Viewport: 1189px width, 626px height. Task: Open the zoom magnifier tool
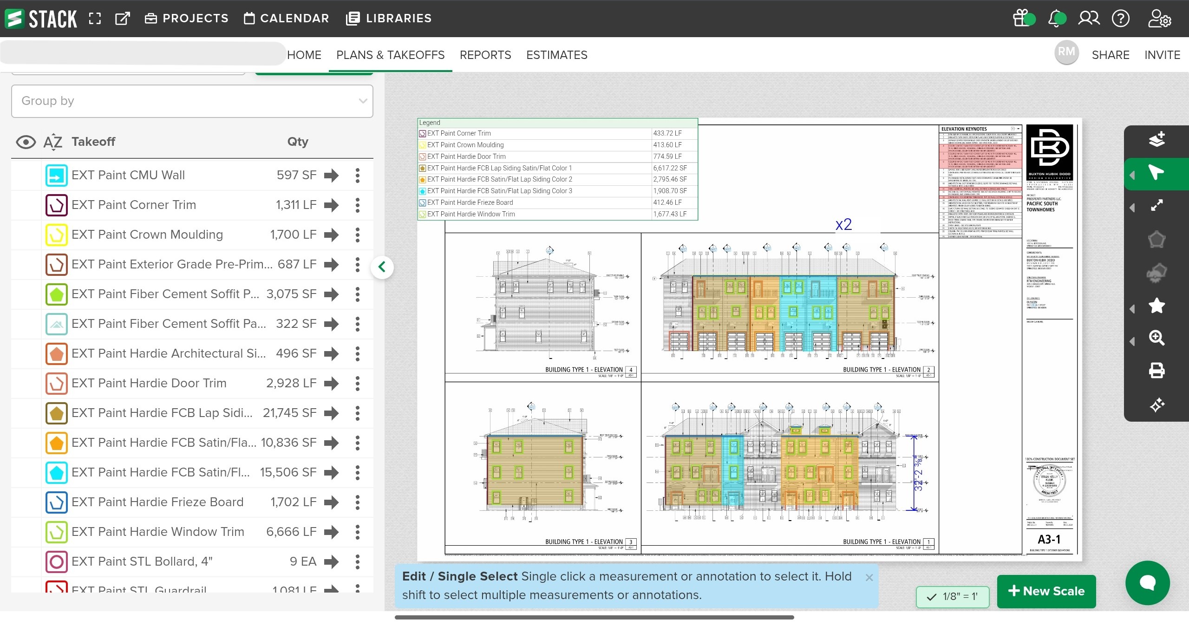(1156, 338)
